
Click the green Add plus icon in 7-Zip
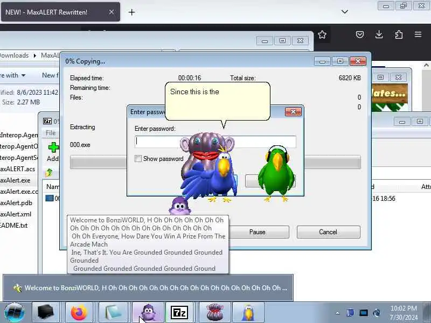tap(53, 148)
